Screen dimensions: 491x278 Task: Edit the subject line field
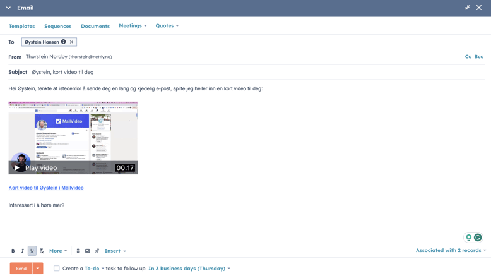pos(258,72)
